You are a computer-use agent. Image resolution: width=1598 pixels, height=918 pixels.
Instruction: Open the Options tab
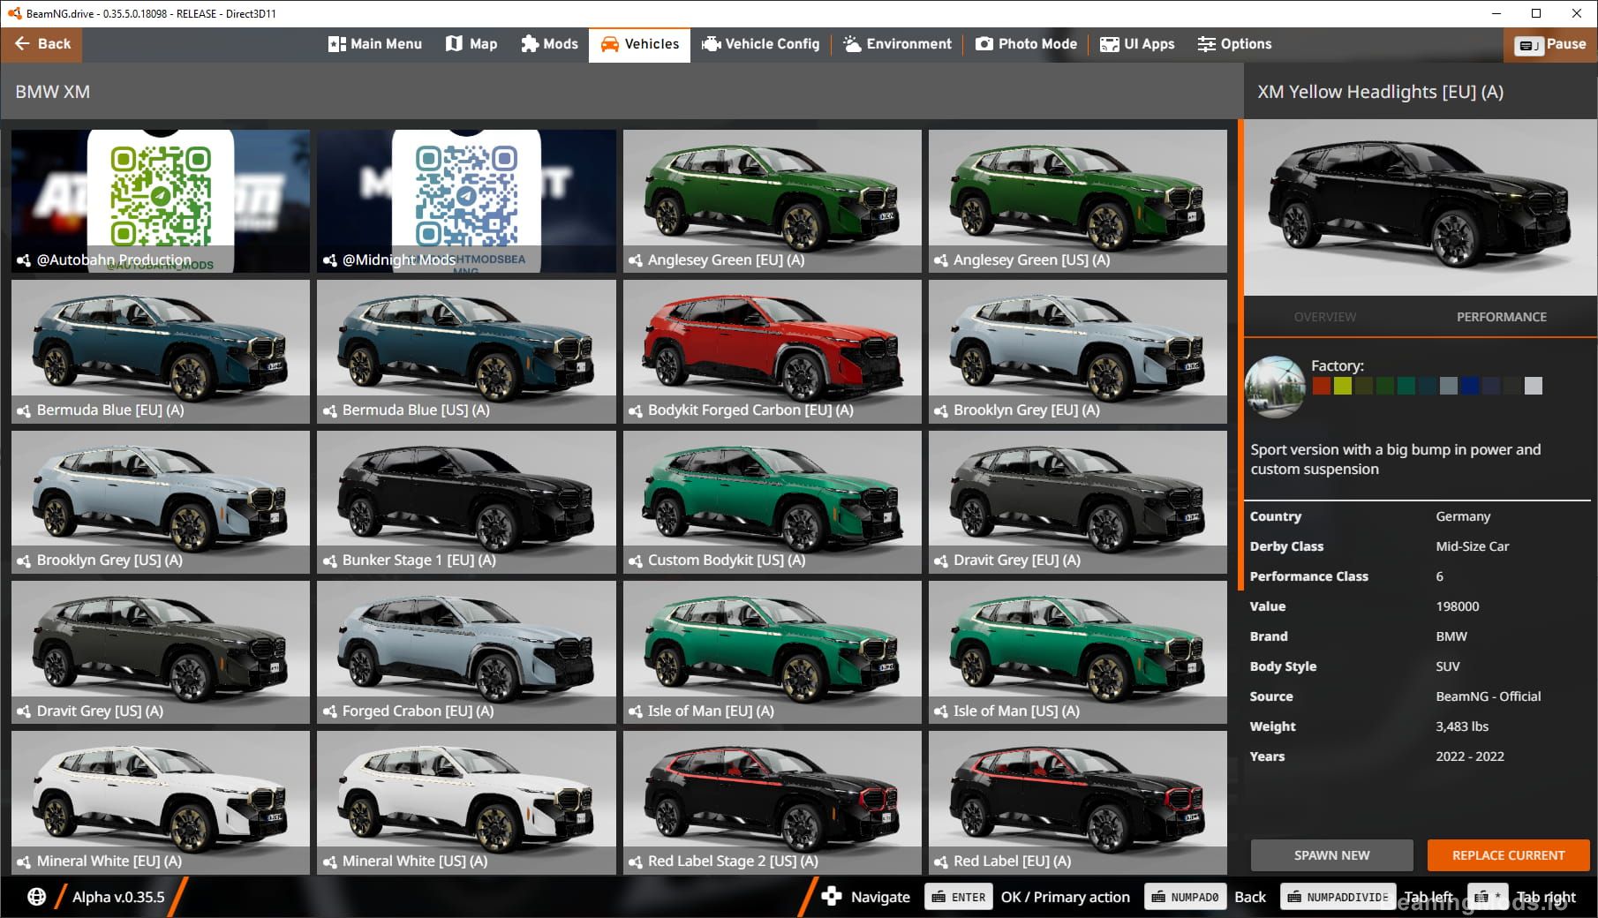1234,44
